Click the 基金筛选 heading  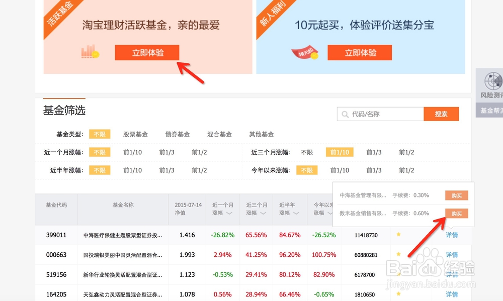point(64,110)
